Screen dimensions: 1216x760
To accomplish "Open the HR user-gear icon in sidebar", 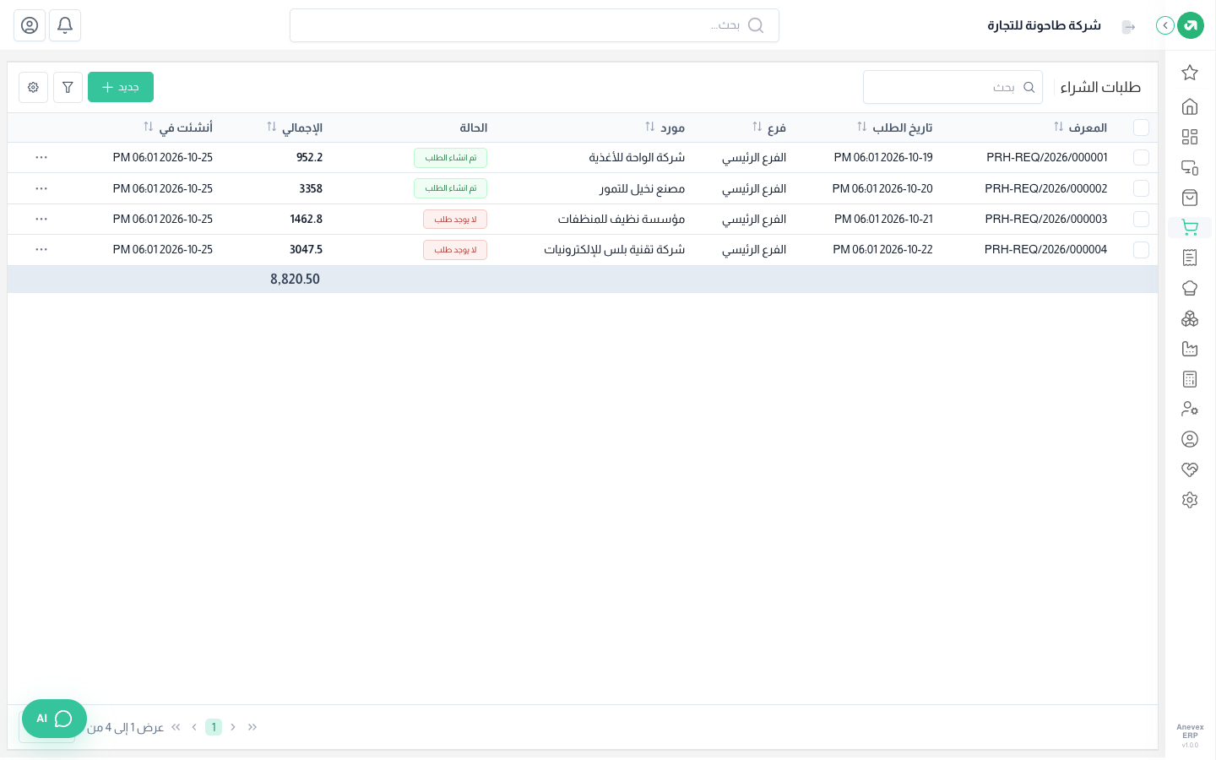I will coord(1190,409).
